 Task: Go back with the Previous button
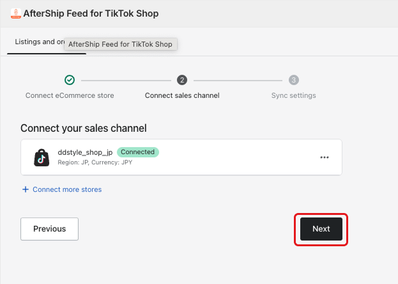click(x=49, y=229)
